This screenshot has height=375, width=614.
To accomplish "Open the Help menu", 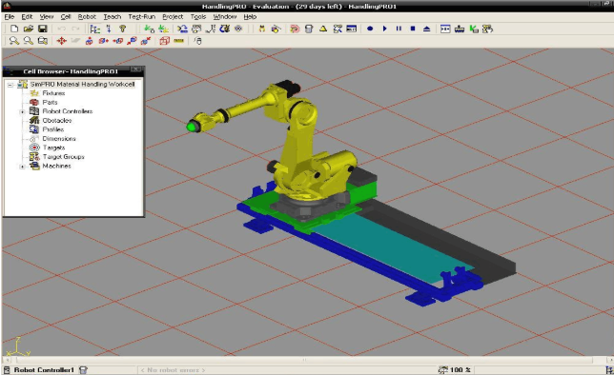I will click(250, 17).
